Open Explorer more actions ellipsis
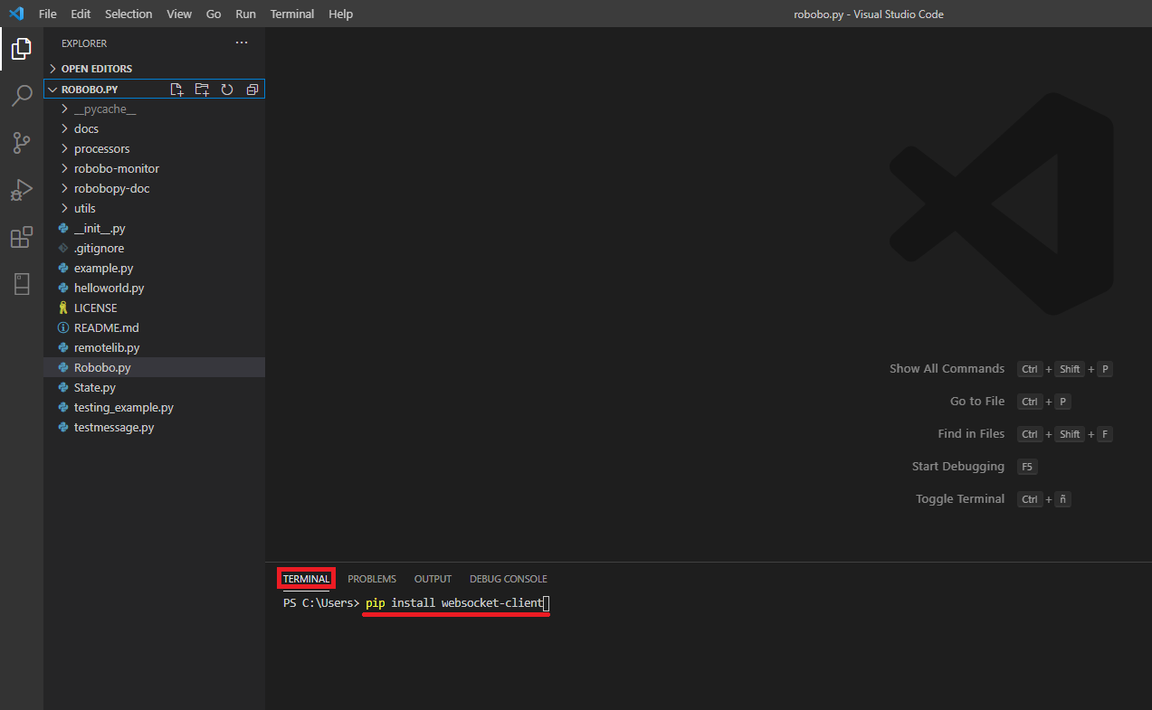This screenshot has width=1152, height=710. tap(242, 43)
